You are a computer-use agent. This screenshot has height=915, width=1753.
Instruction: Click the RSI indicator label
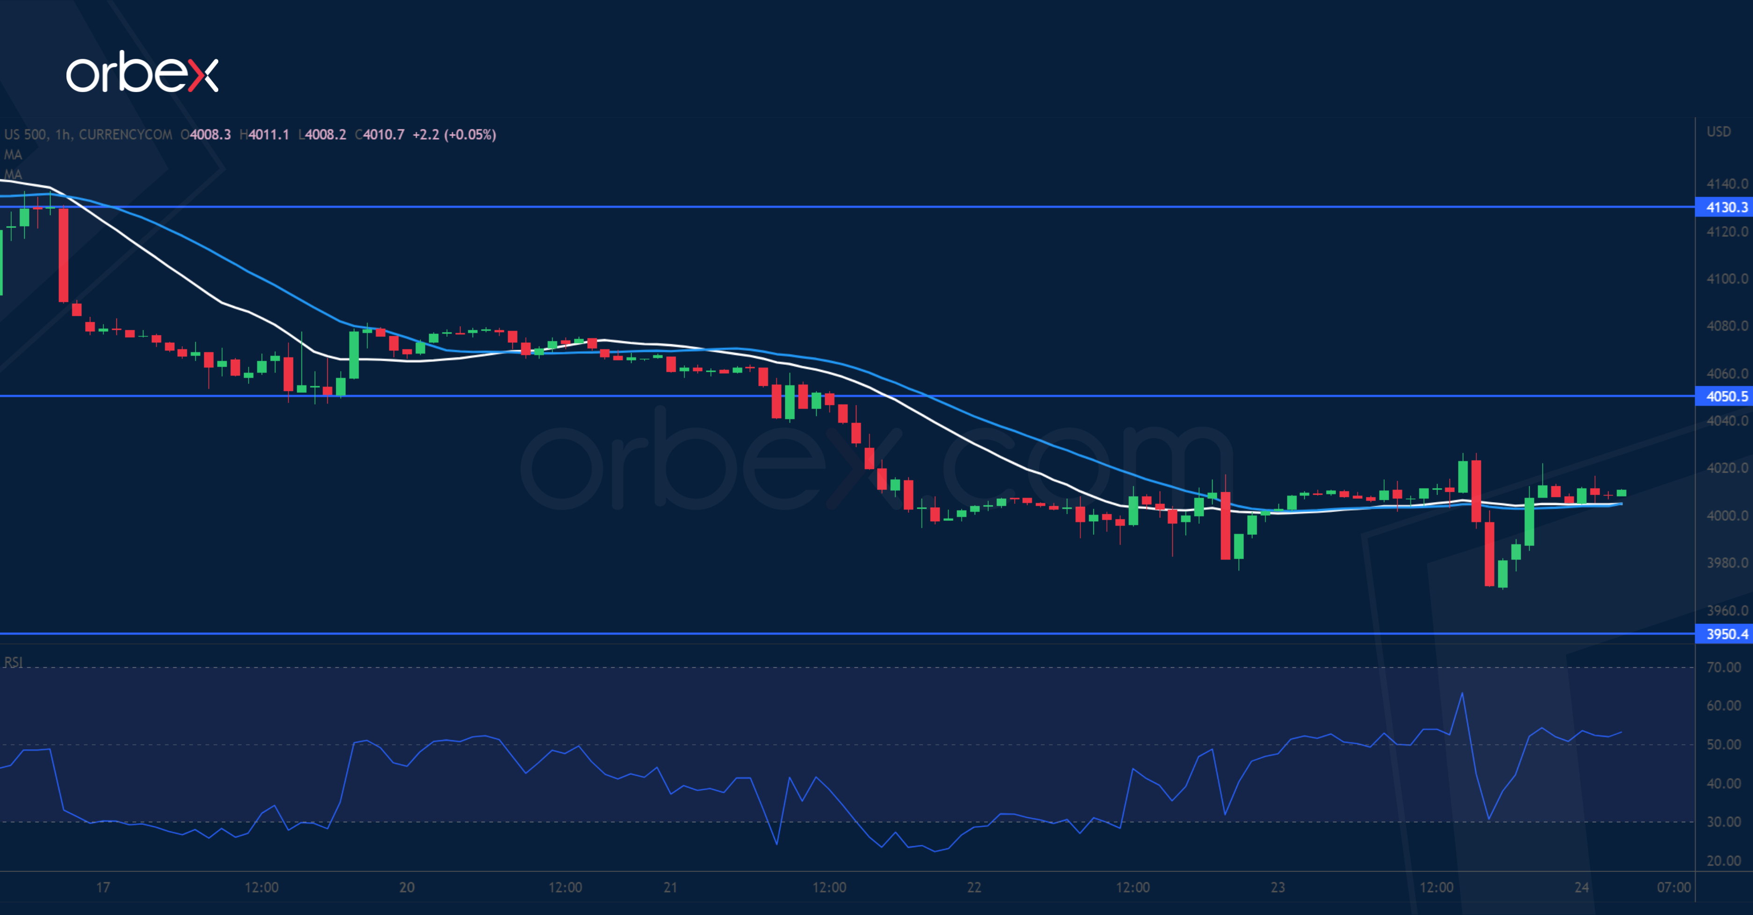click(x=13, y=662)
